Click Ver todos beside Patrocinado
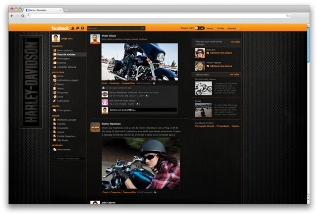The width and height of the screenshot is (317, 214). (x=234, y=75)
